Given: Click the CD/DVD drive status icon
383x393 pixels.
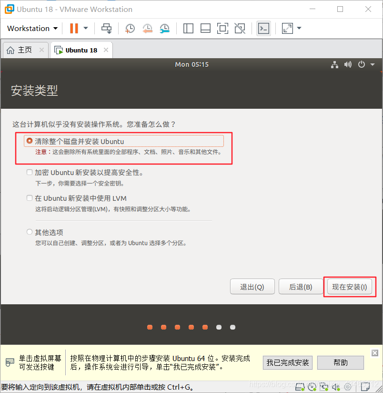Looking at the screenshot, I should pyautogui.click(x=312, y=387).
